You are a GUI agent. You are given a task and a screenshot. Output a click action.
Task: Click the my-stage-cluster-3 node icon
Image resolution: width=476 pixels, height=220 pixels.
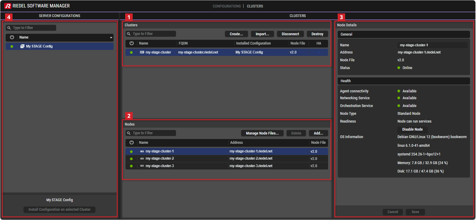[142, 166]
